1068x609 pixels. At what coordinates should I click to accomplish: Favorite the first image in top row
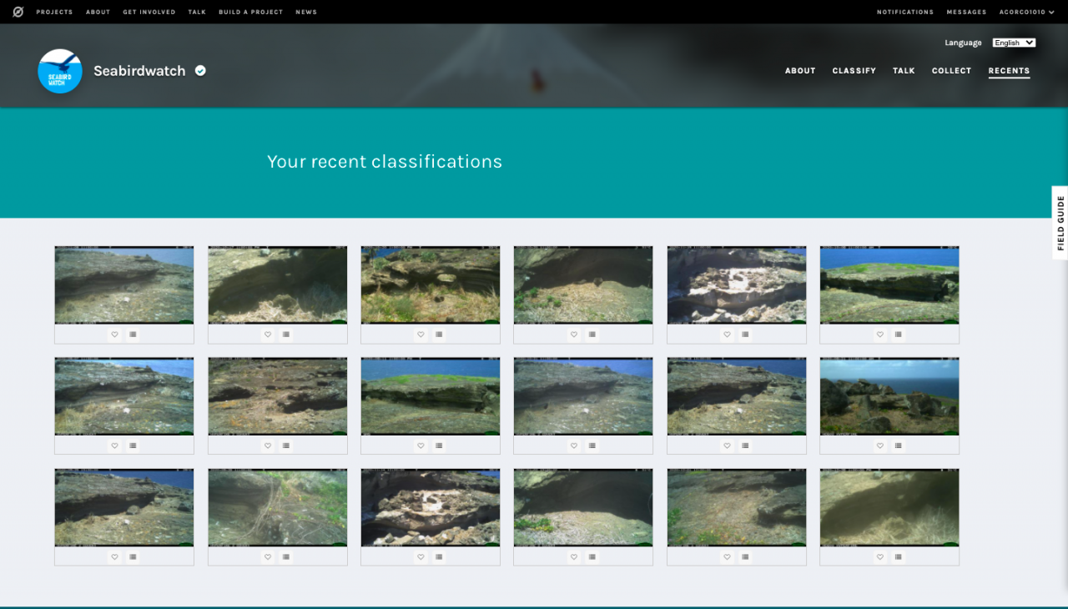point(115,335)
